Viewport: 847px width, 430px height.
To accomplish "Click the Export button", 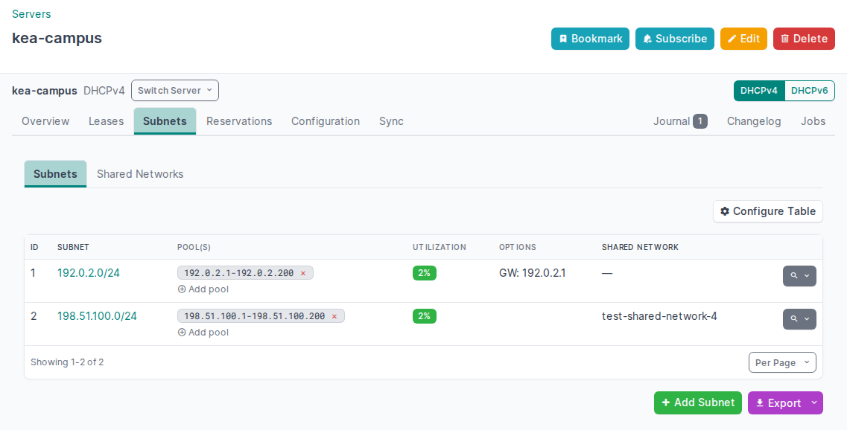I will pyautogui.click(x=777, y=403).
